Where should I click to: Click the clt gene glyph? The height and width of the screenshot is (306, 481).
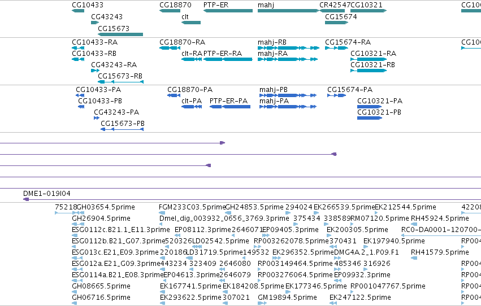coord(191,23)
